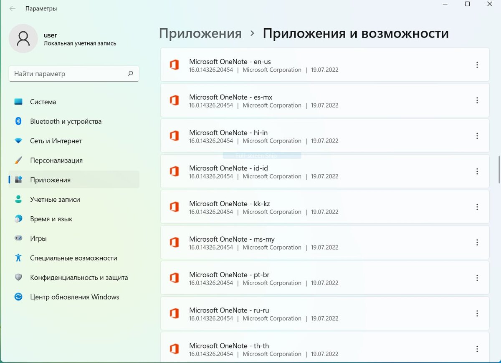This screenshot has width=501, height=363.
Task: Open more options for OneNote es-mx
Action: tap(477, 100)
